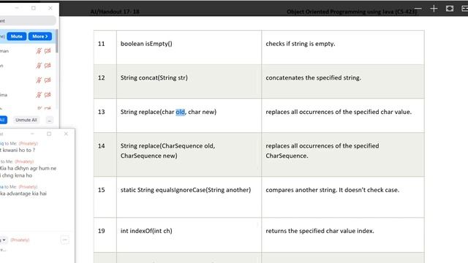
Task: Click the participants list scrollbar
Action: (57, 42)
